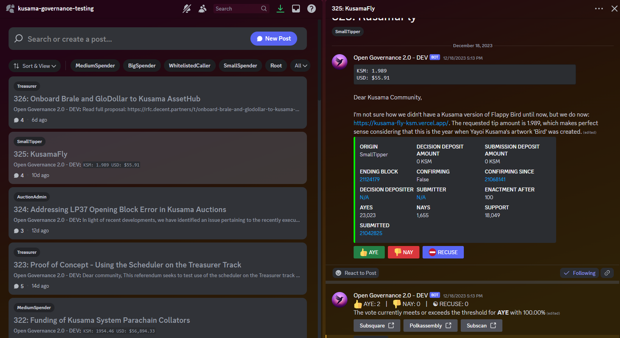The width and height of the screenshot is (620, 338).
Task: Click the bot avatar on the first message
Action: coord(340,62)
